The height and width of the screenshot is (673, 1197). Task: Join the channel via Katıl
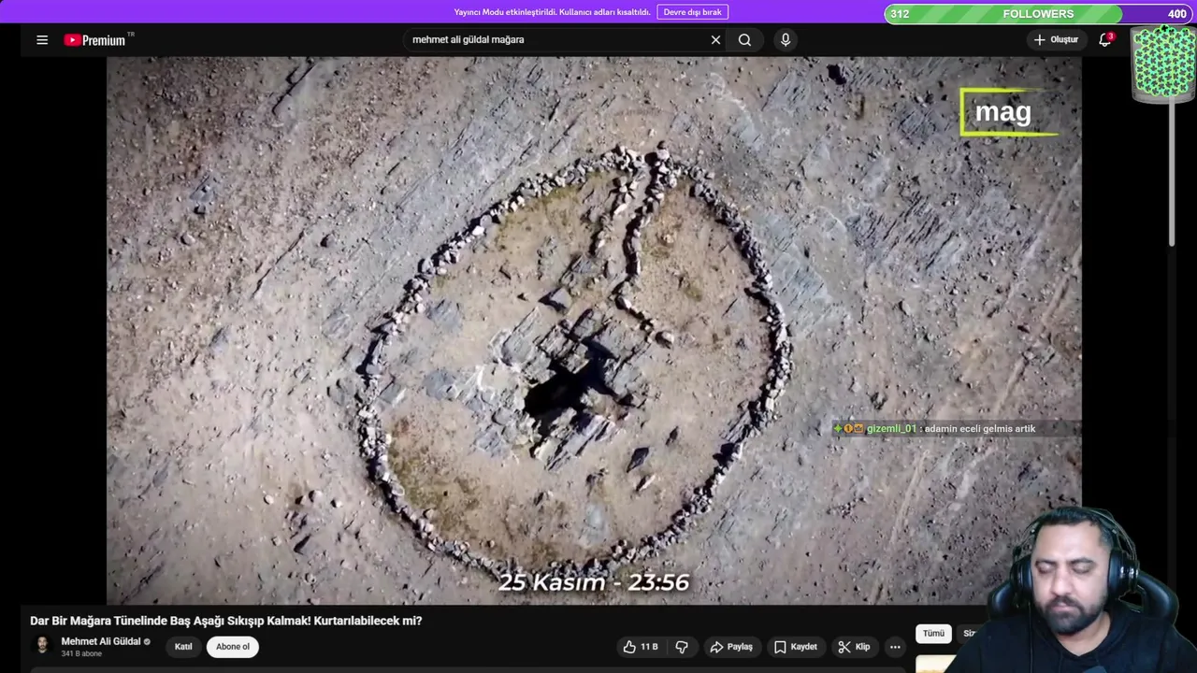pyautogui.click(x=183, y=647)
